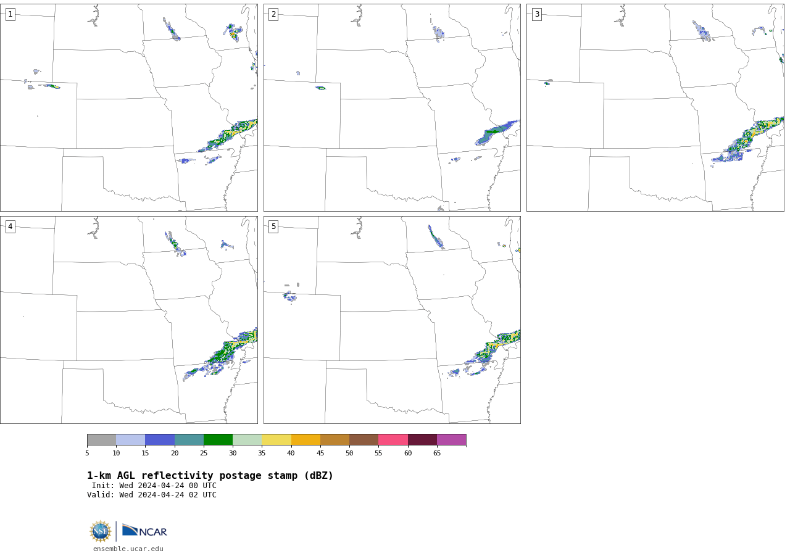Click the blue 15-20 dBZ swatch
This screenshot has width=790, height=556.
point(160,439)
